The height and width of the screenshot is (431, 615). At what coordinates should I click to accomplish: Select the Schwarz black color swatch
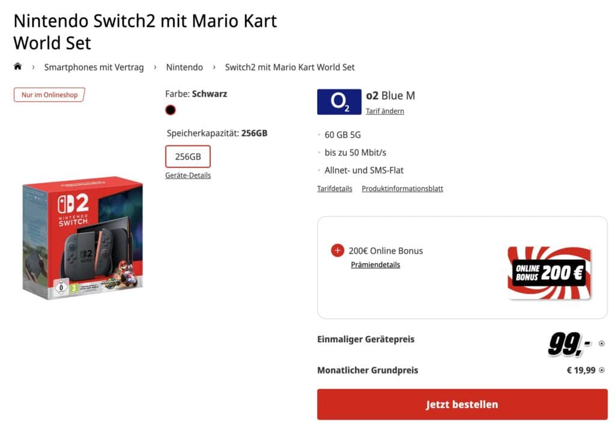(170, 110)
